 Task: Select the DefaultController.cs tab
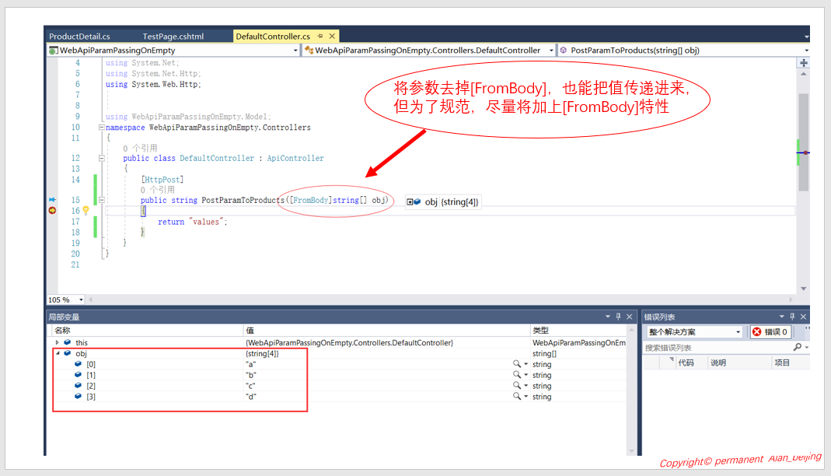tap(273, 36)
